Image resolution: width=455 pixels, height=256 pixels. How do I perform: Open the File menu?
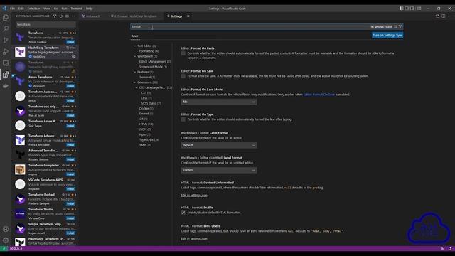[x=13, y=9]
